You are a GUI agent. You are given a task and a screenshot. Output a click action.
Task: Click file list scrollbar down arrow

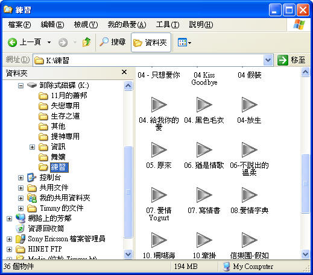pyautogui.click(x=306, y=255)
